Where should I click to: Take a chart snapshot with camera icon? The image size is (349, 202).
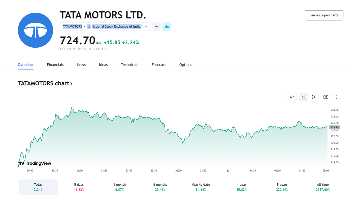(326, 97)
